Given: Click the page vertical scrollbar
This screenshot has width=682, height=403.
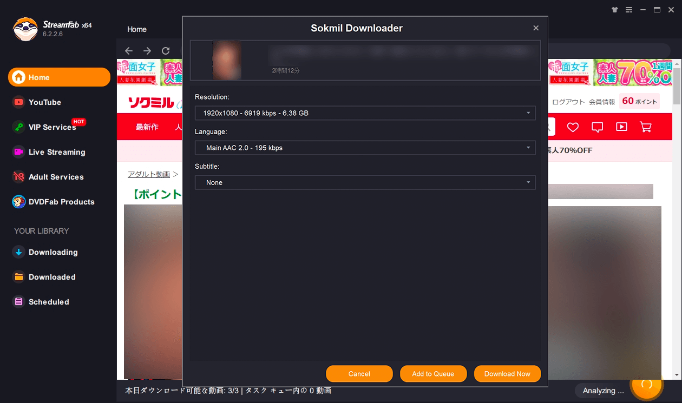Looking at the screenshot, I should [x=677, y=87].
